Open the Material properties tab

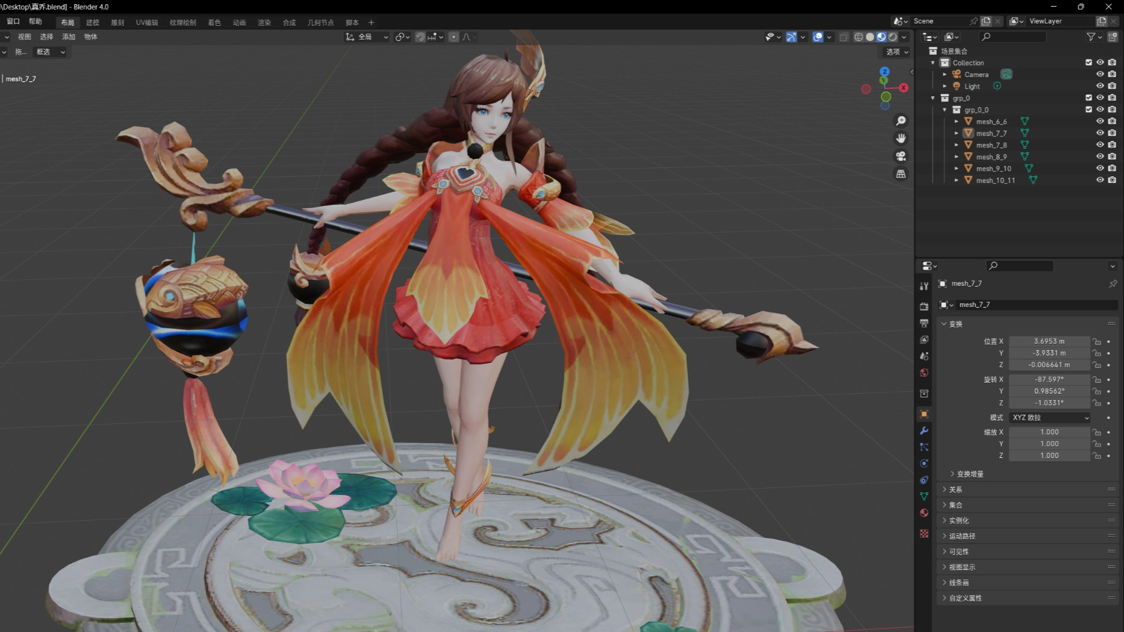click(924, 513)
